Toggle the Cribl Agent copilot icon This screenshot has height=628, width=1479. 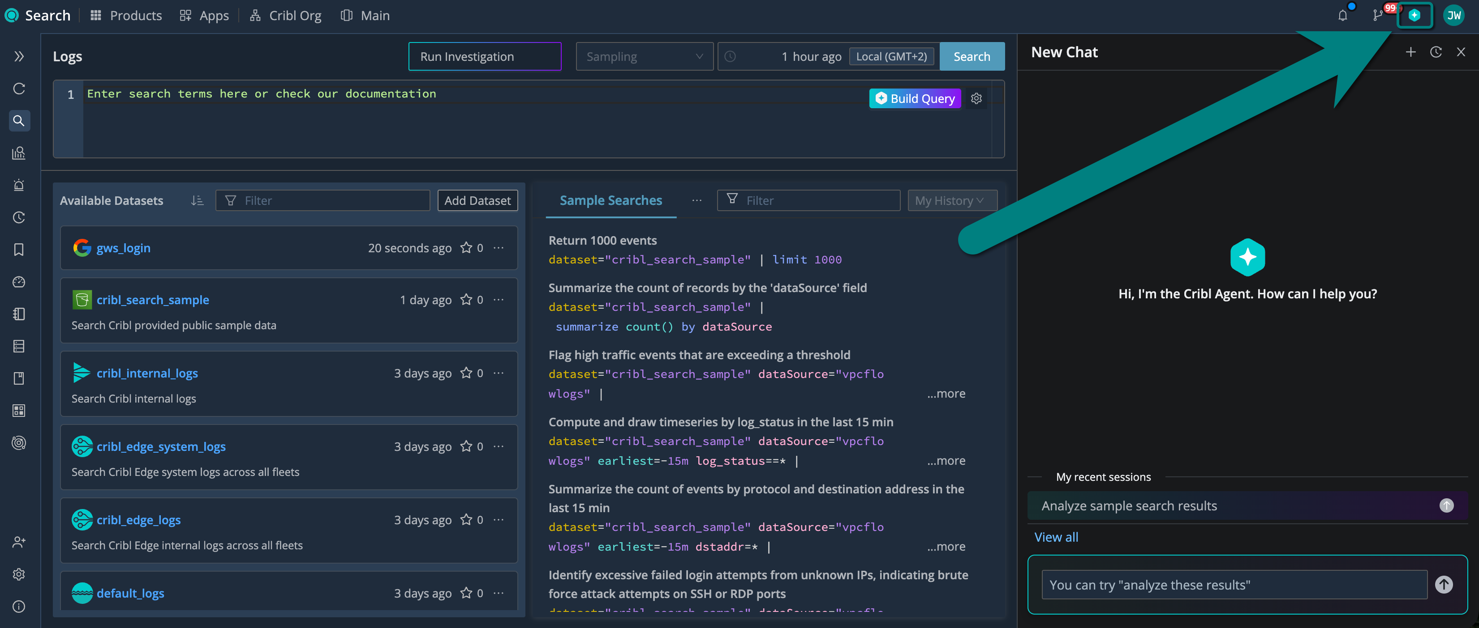[1414, 16]
